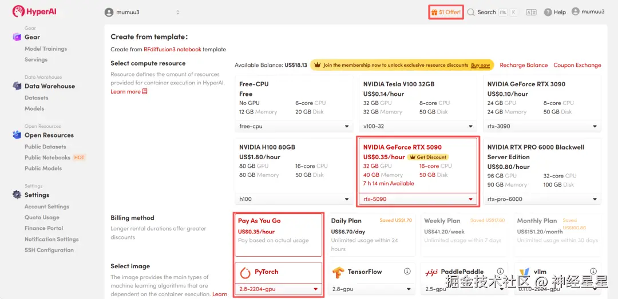Click the language switch icon

point(531,12)
